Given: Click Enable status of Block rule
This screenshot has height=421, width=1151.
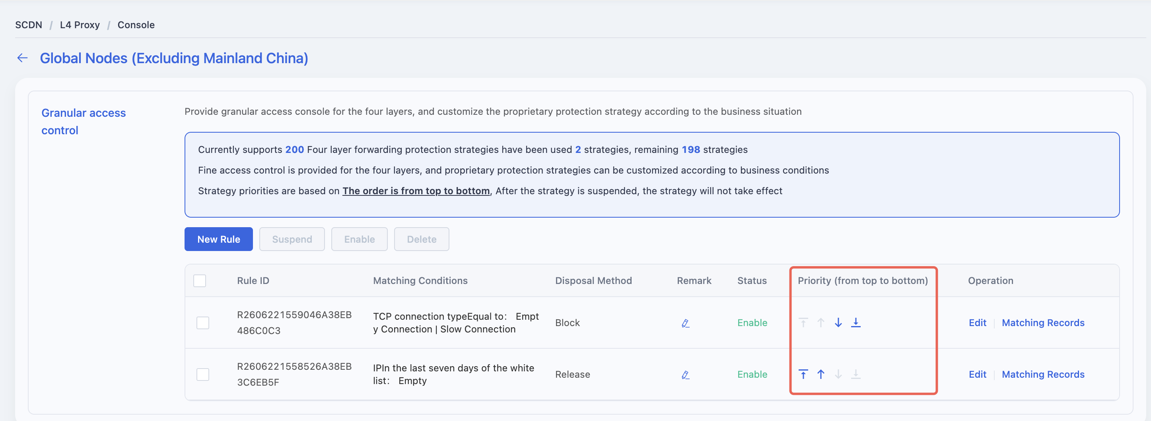Looking at the screenshot, I should click(x=752, y=323).
